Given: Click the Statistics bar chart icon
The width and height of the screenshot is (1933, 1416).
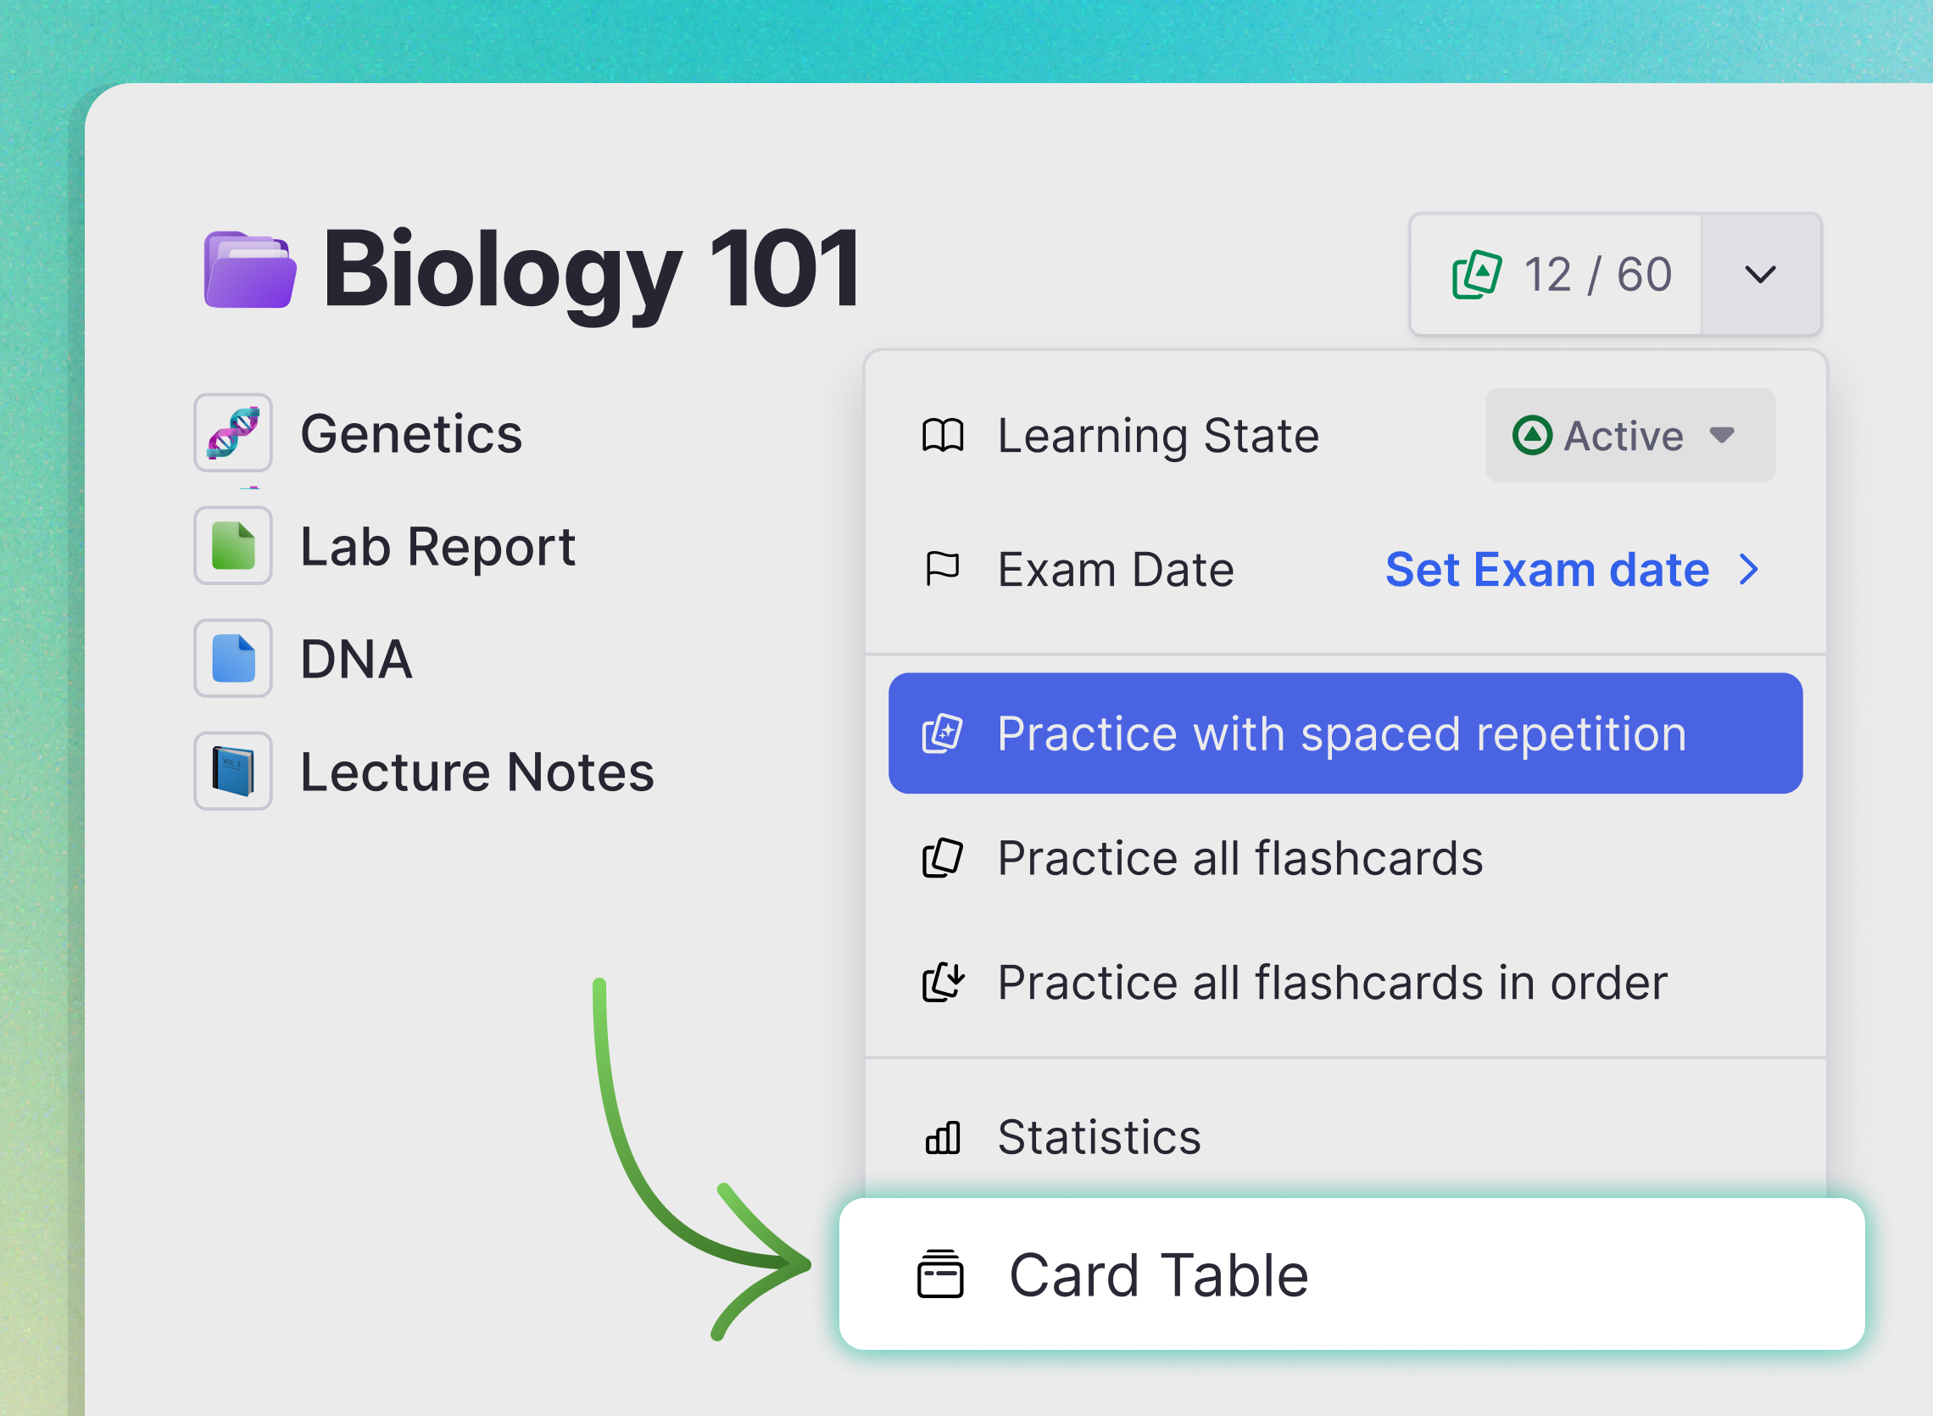Looking at the screenshot, I should click(x=943, y=1136).
